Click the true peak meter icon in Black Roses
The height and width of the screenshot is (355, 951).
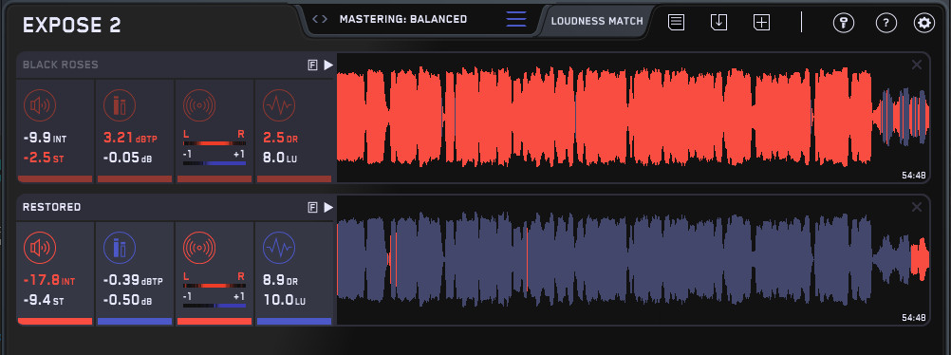tap(120, 105)
